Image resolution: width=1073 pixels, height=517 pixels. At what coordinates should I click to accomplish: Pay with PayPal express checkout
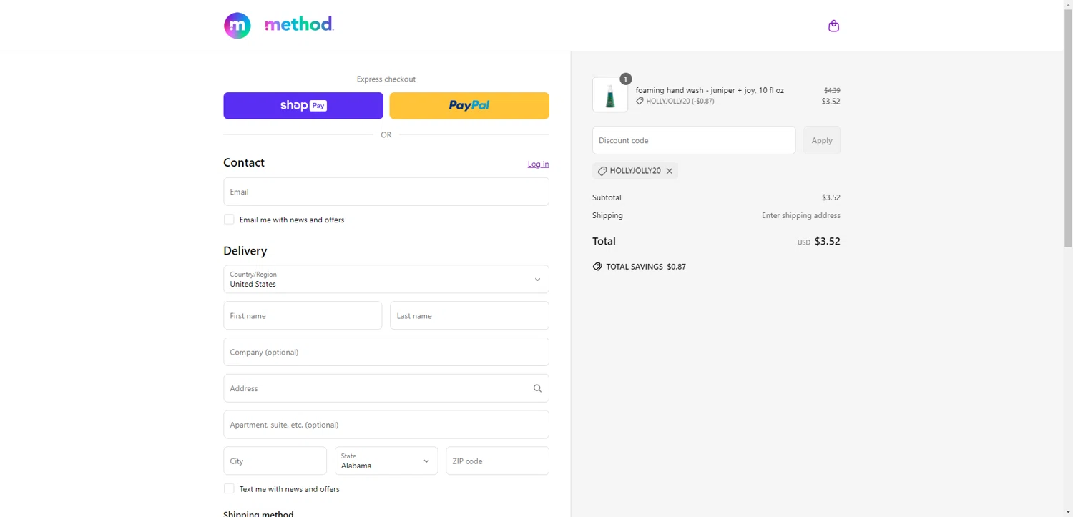(469, 106)
